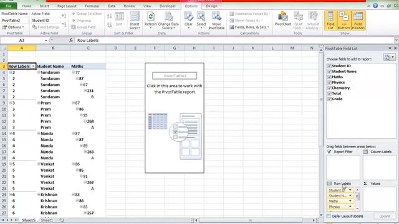Uncheck the Chemistry field checkbox
399x224 pixels.
[x=329, y=88]
